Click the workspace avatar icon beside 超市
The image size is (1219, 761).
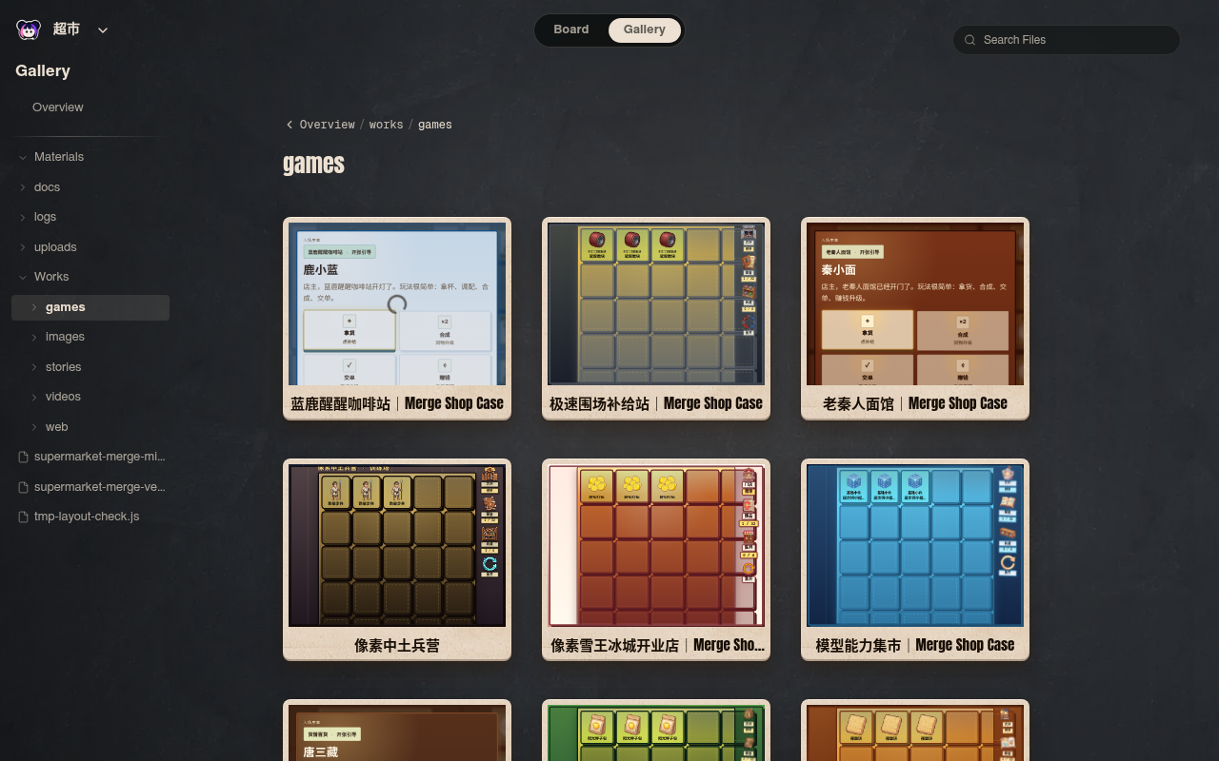pyautogui.click(x=29, y=29)
